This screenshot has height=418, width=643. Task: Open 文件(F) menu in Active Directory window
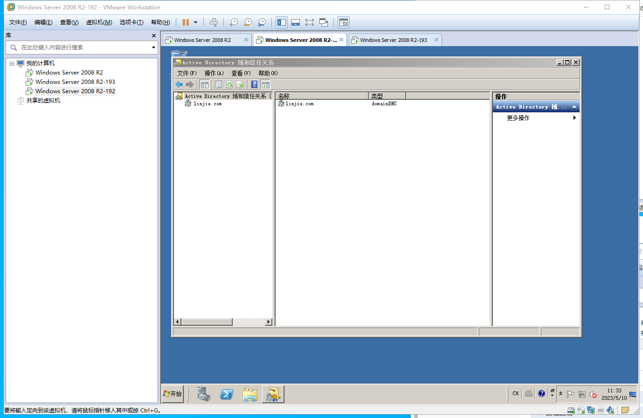187,73
